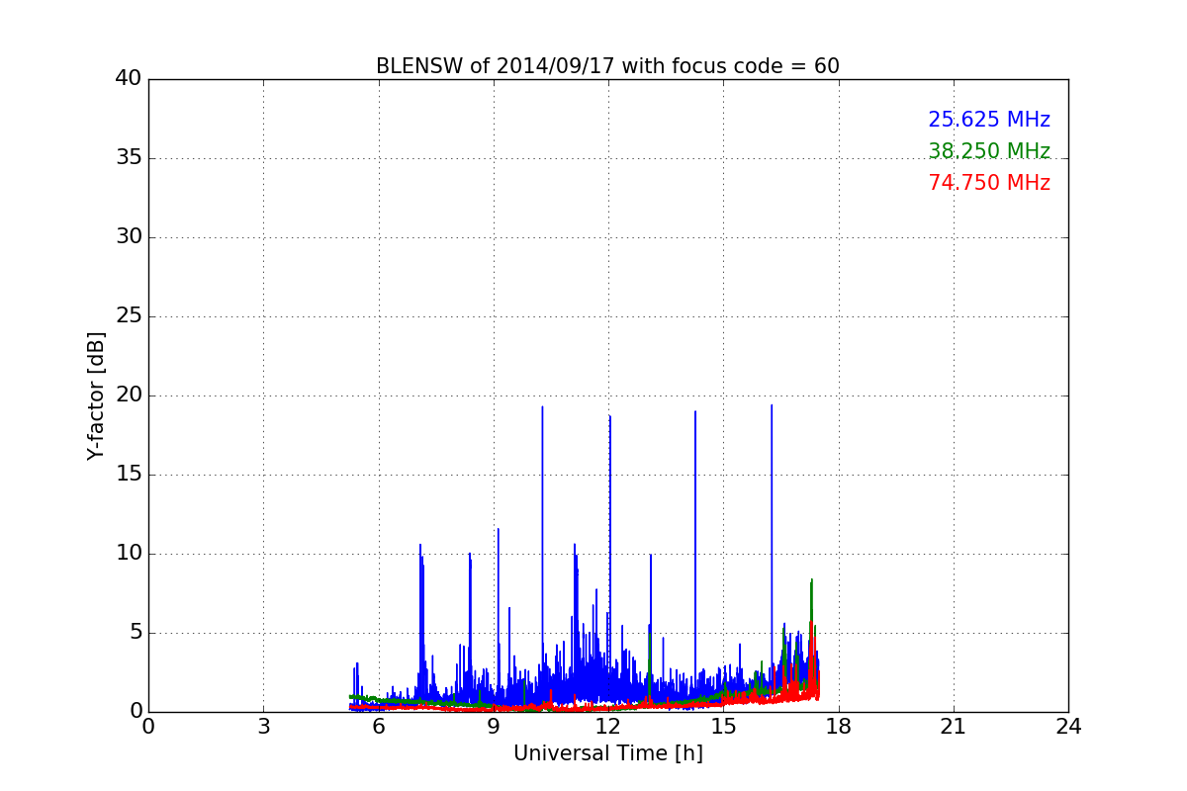
Task: Click the blue spike peak just after 16 h
Action: (772, 405)
